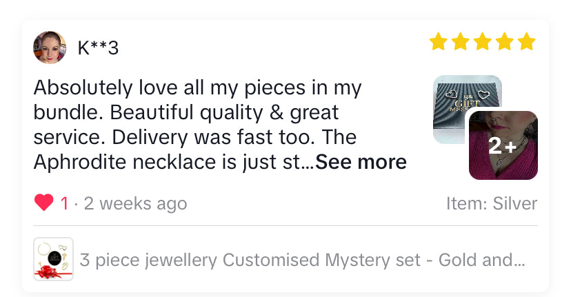Click the like count number 1
571x297 pixels.
(64, 204)
